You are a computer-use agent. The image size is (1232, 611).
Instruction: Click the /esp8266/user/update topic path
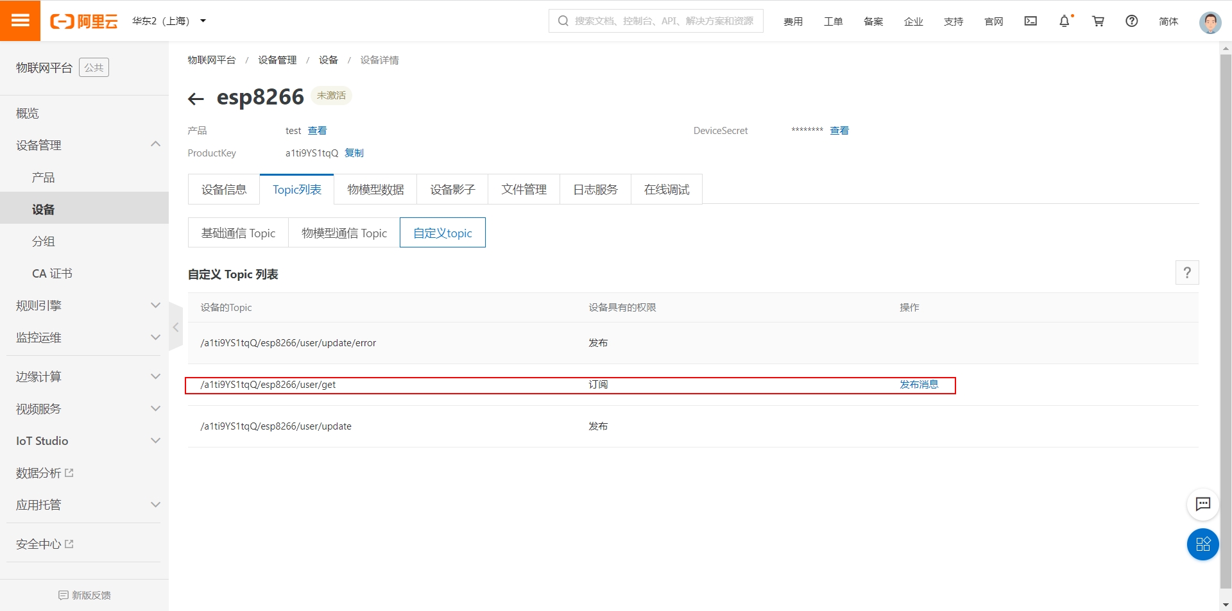tap(276, 426)
